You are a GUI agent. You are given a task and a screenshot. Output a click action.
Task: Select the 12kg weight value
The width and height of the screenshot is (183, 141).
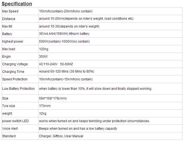click(x=43, y=114)
